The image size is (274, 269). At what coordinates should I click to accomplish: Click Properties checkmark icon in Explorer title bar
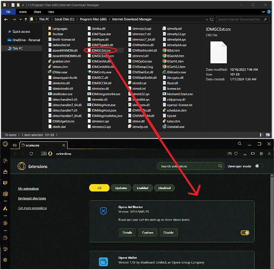(13, 5)
